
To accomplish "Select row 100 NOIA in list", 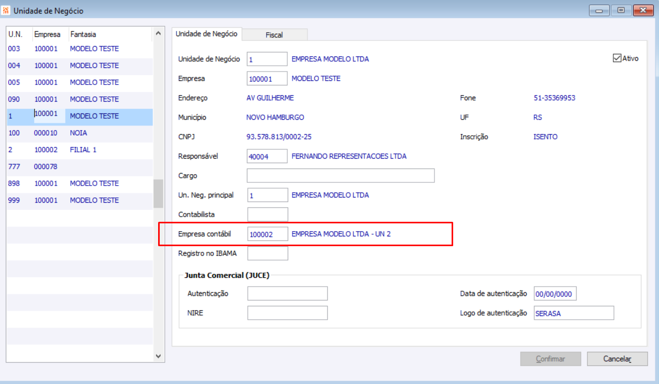I will [79, 133].
